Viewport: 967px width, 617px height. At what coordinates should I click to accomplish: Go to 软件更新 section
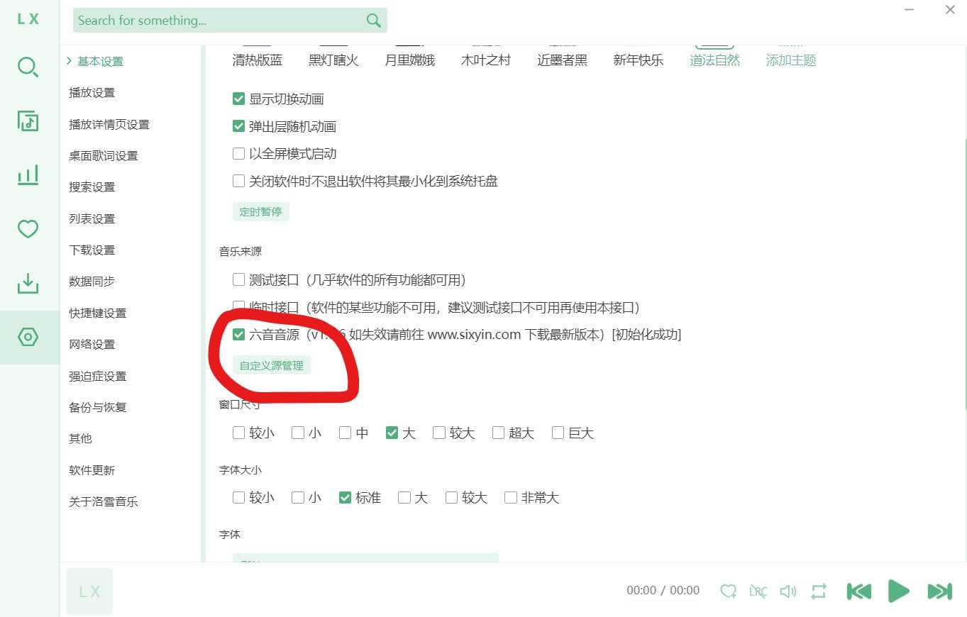[x=92, y=471]
